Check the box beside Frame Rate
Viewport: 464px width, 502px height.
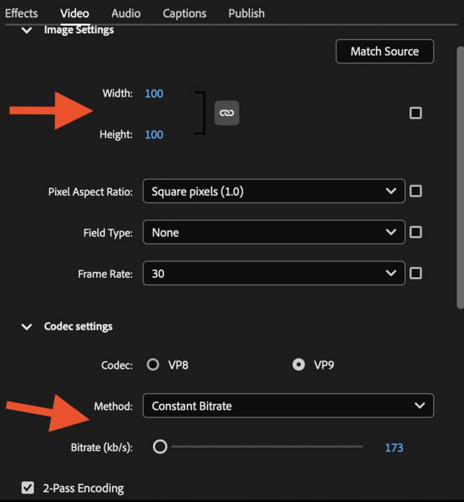tap(416, 273)
